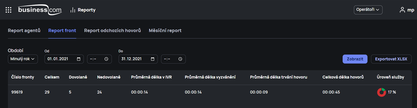417x108 pixels.
Task: Click the business.com logo
Action: [40, 10]
